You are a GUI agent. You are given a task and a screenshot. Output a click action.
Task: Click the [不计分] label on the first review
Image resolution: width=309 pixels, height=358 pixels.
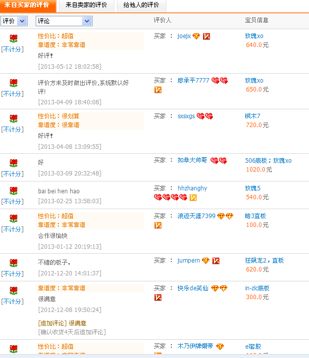(x=12, y=49)
